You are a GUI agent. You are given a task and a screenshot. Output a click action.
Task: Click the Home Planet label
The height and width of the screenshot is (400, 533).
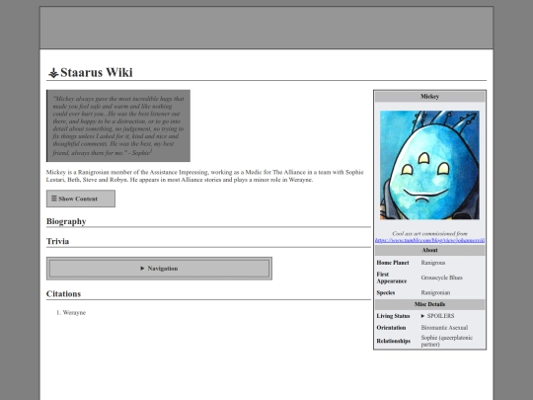coord(393,263)
